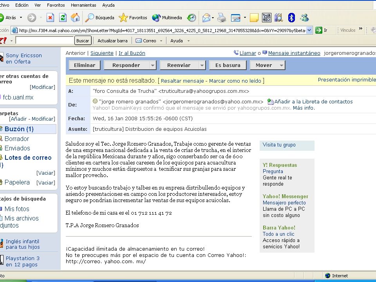Open the Ayuda dropdown on Yahoo toolbar
Image resolution: width=376 pixels, height=282 pixels.
click(x=188, y=41)
